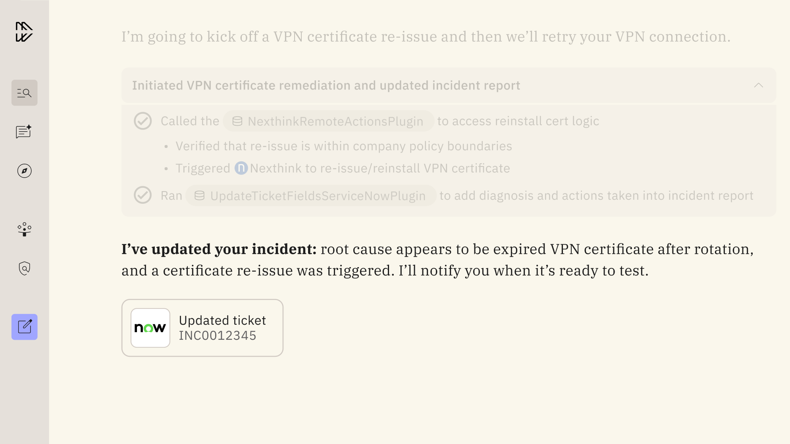The height and width of the screenshot is (444, 790).
Task: Collapse the remediation steps chevron
Action: tap(758, 85)
